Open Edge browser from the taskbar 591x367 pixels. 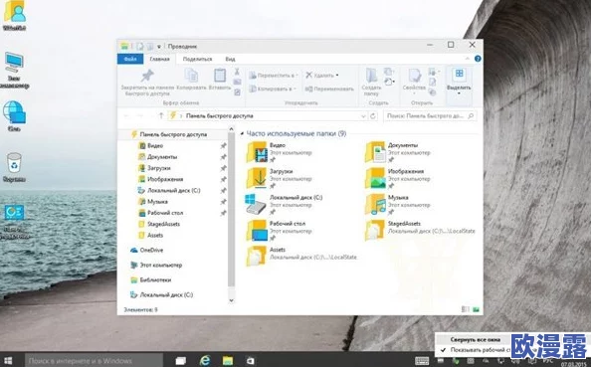click(205, 361)
